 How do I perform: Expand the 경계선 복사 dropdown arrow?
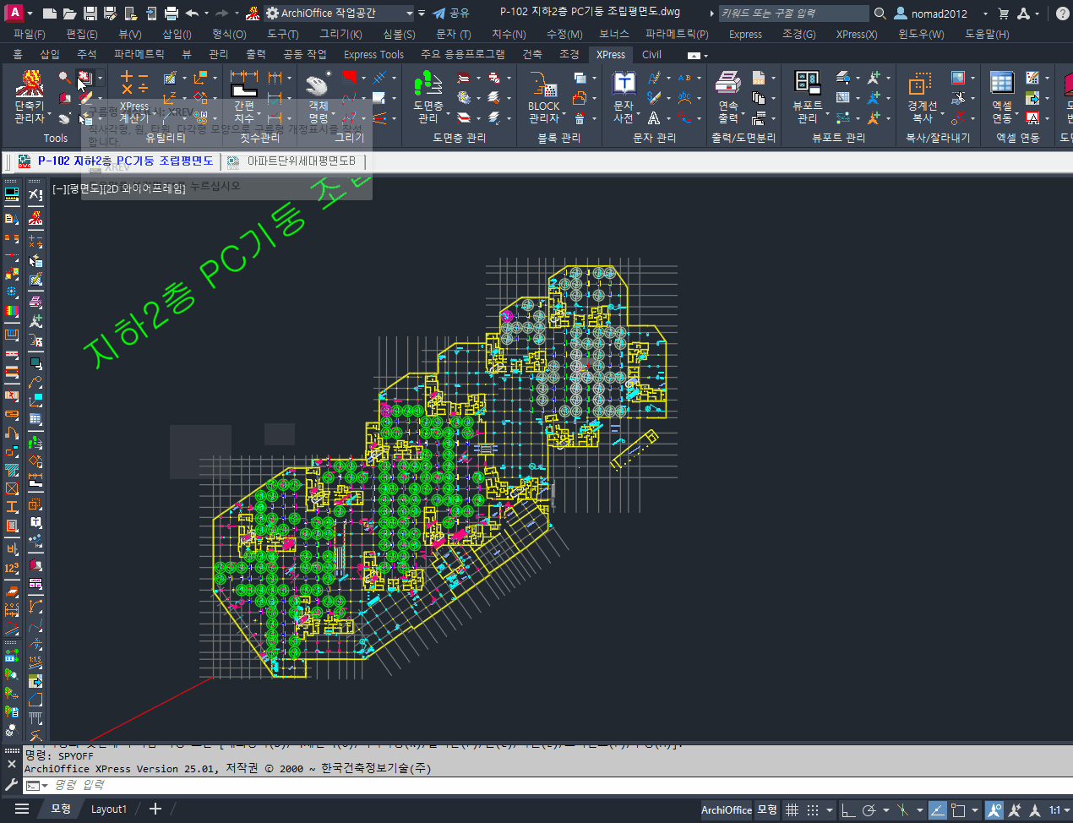click(x=942, y=112)
